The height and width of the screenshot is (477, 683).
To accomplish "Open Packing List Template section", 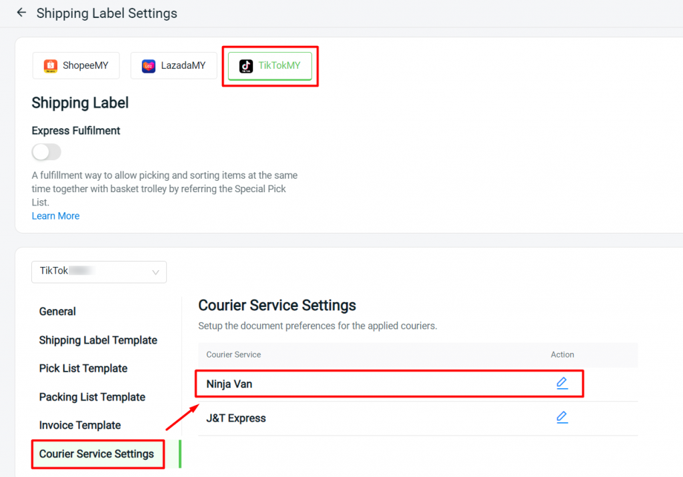I will point(92,398).
